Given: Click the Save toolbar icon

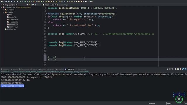Looking at the screenshot, I should 6,1.
